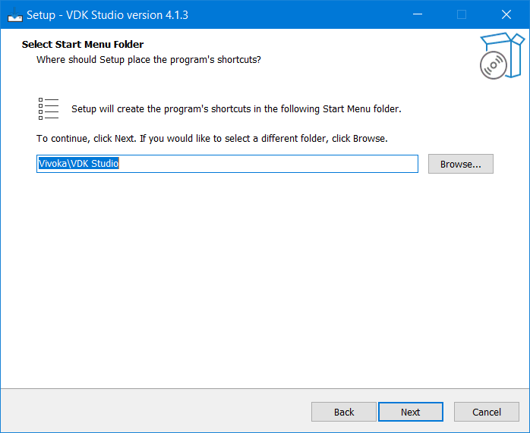Screen dimensions: 530x433
Task: Click the grayed-out maximize button
Action: [462, 14]
